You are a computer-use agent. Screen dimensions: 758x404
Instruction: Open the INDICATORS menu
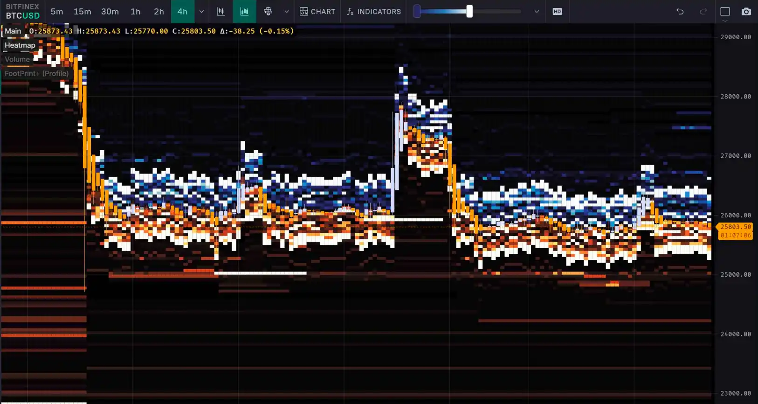[x=374, y=12]
